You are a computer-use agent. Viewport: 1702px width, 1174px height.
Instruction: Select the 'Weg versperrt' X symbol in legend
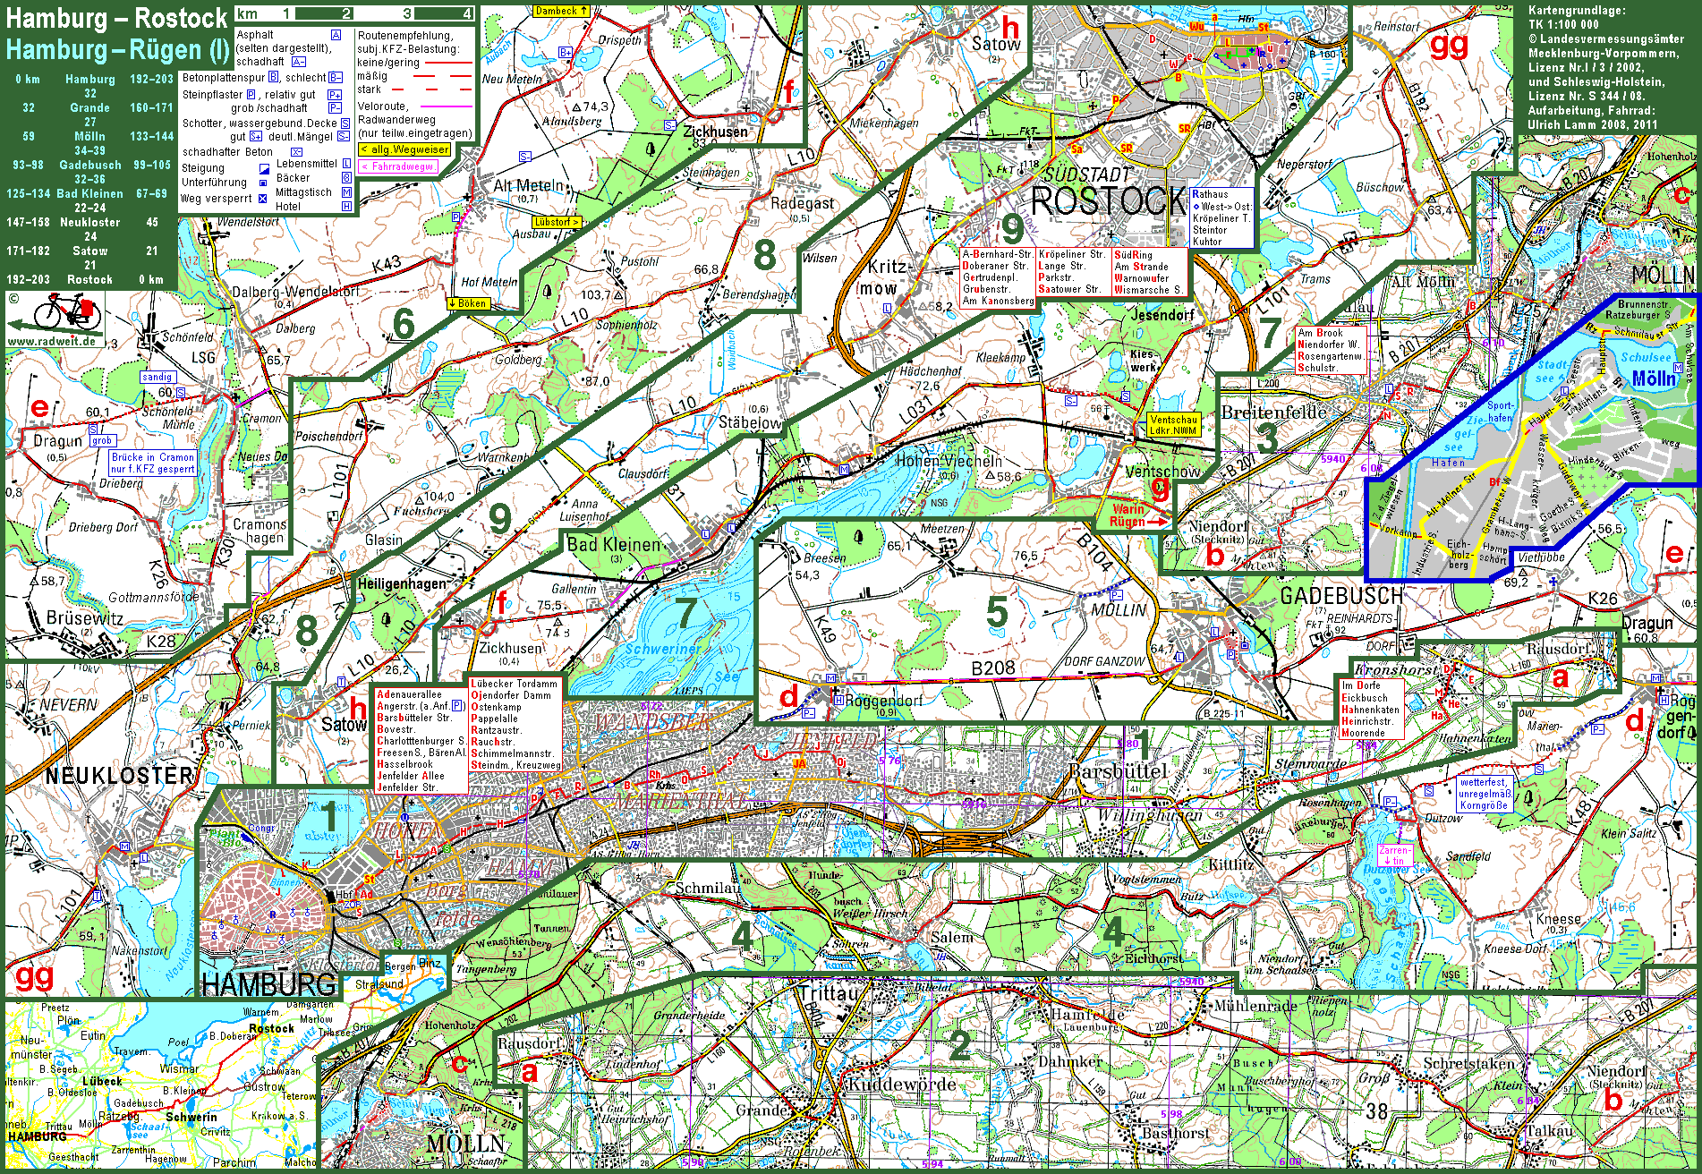262,199
